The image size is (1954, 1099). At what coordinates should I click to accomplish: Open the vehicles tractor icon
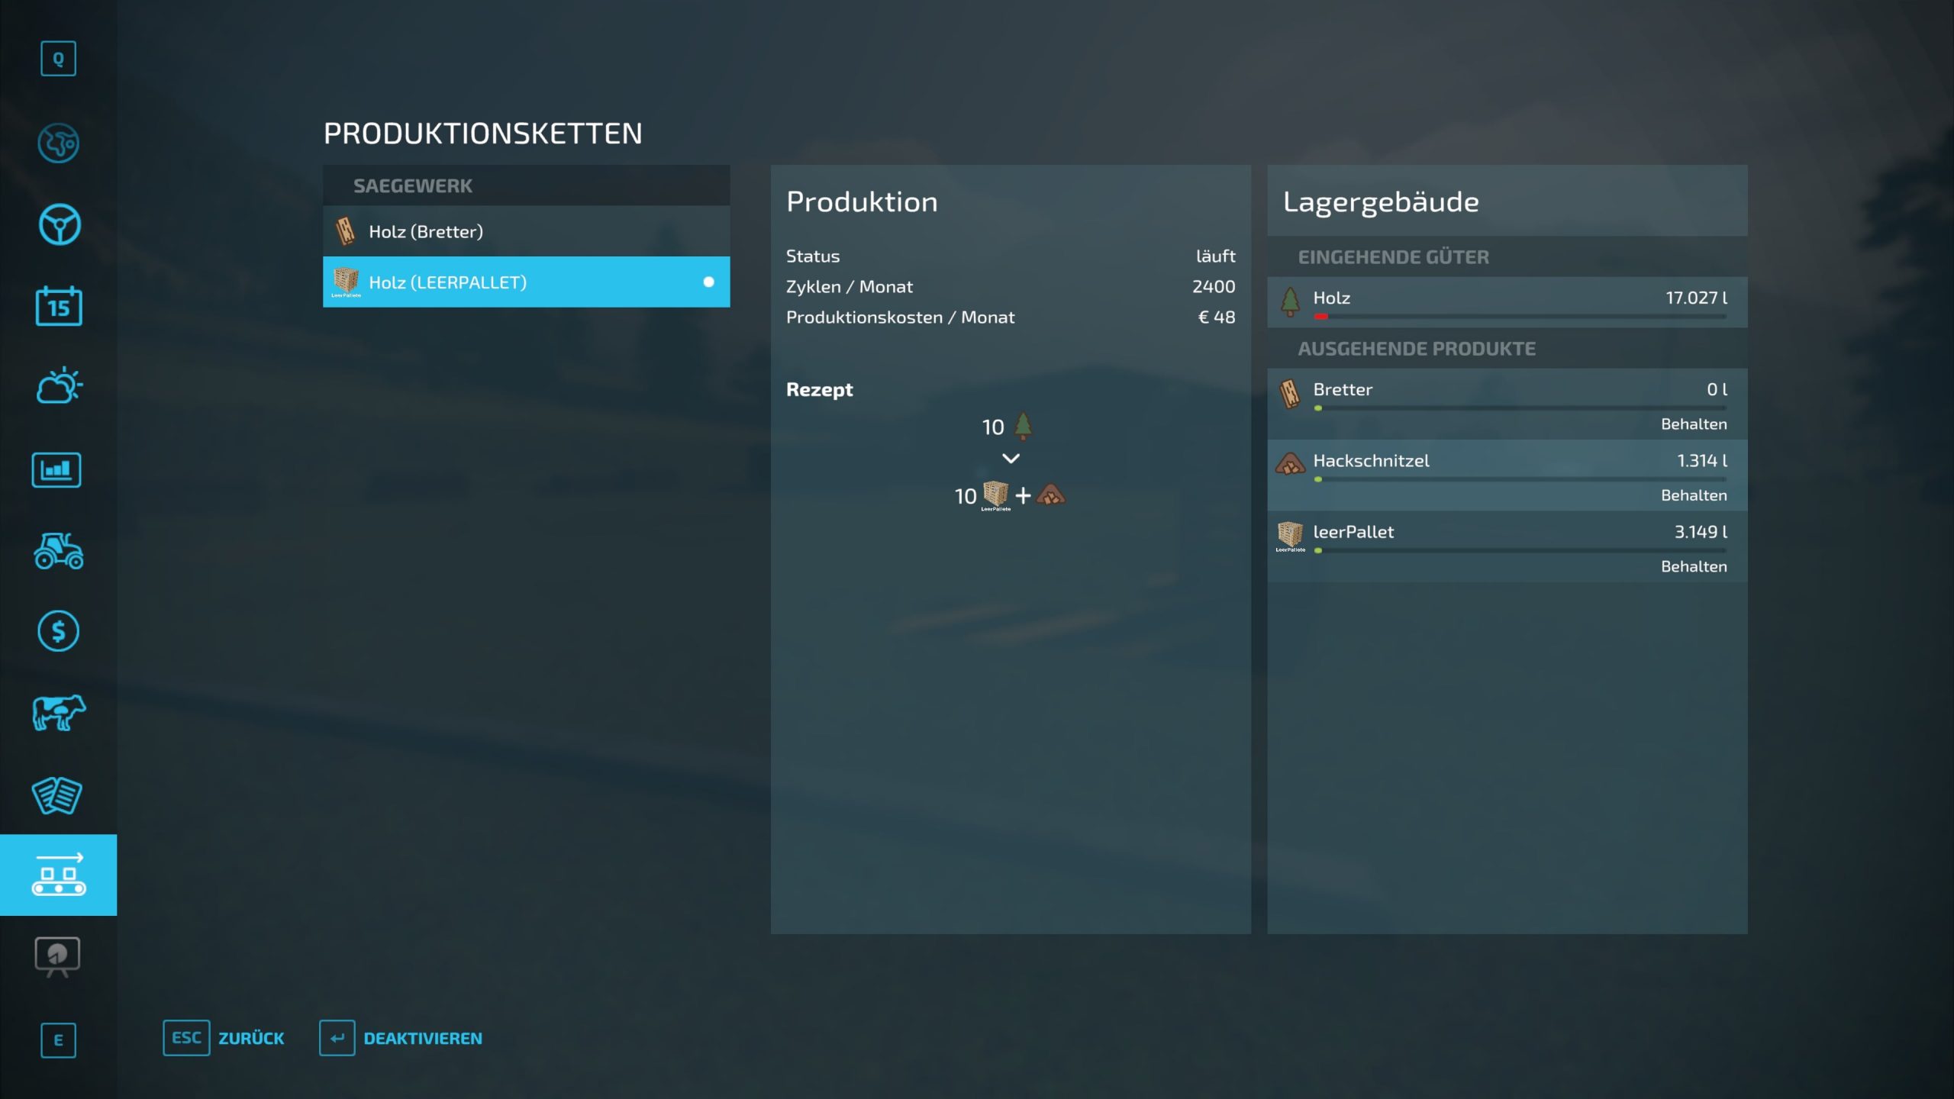tap(59, 551)
